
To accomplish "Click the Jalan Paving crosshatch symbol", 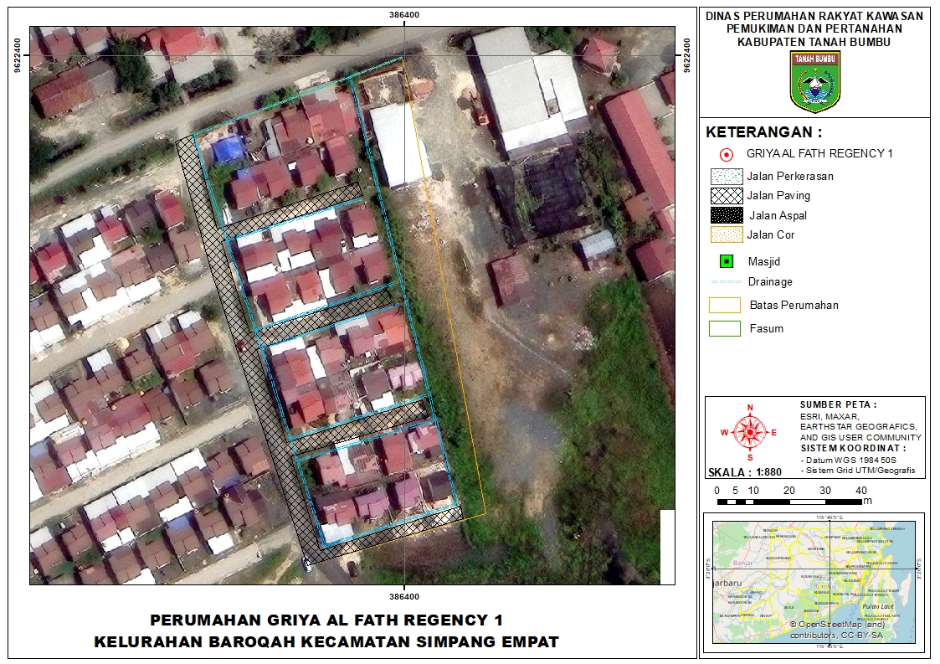I will 725,196.
